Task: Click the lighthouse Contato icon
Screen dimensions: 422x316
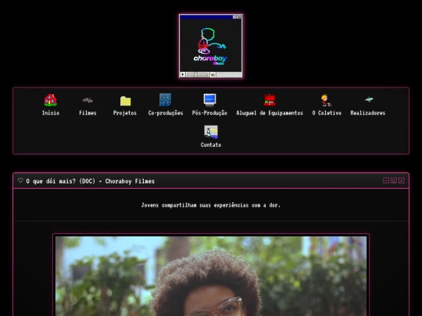Action: [211, 132]
